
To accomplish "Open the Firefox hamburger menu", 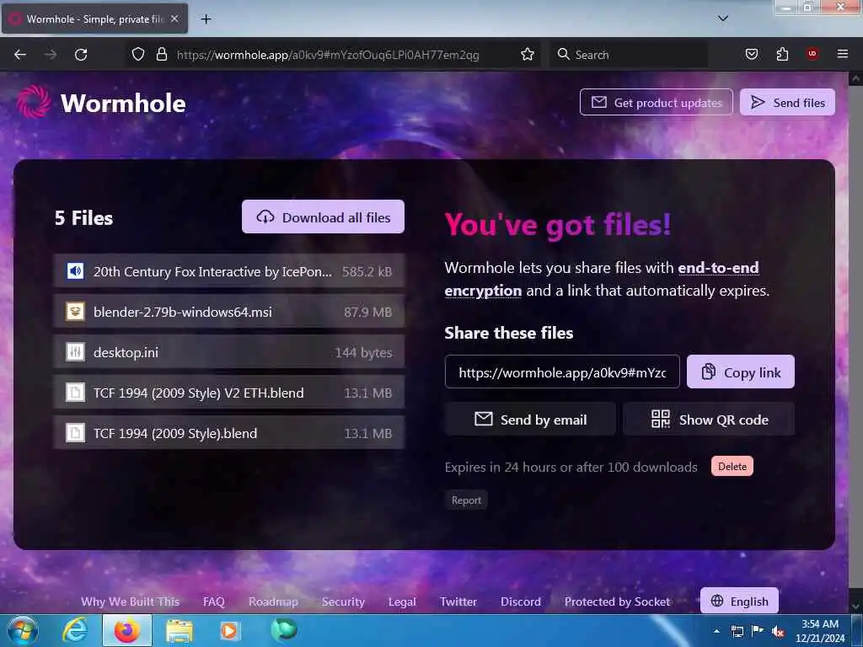I will [843, 54].
